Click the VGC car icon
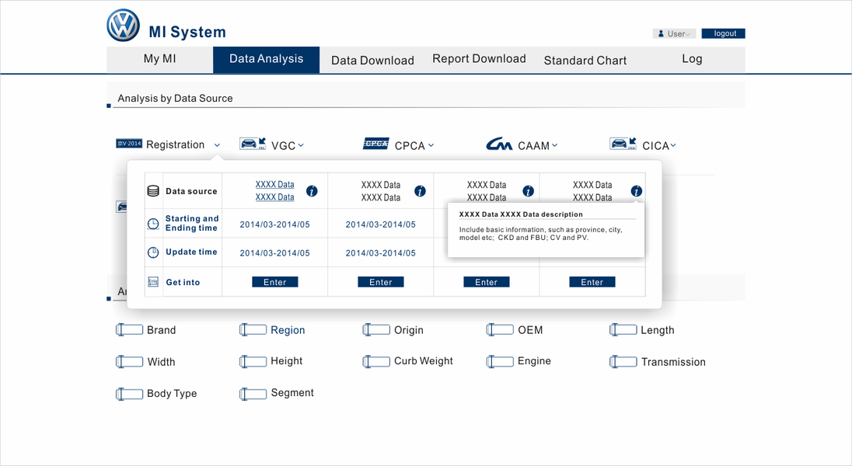The width and height of the screenshot is (852, 466). (x=253, y=144)
